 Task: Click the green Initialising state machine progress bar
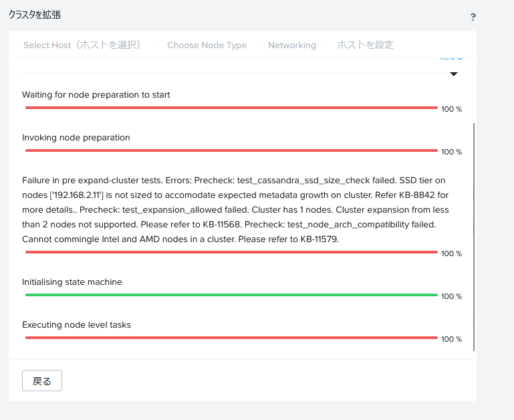231,295
